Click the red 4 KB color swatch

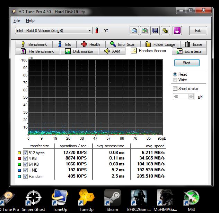point(19,158)
